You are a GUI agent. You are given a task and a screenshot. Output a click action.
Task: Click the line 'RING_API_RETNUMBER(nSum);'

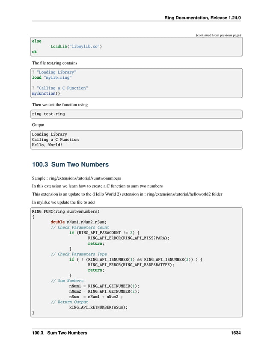98,307
